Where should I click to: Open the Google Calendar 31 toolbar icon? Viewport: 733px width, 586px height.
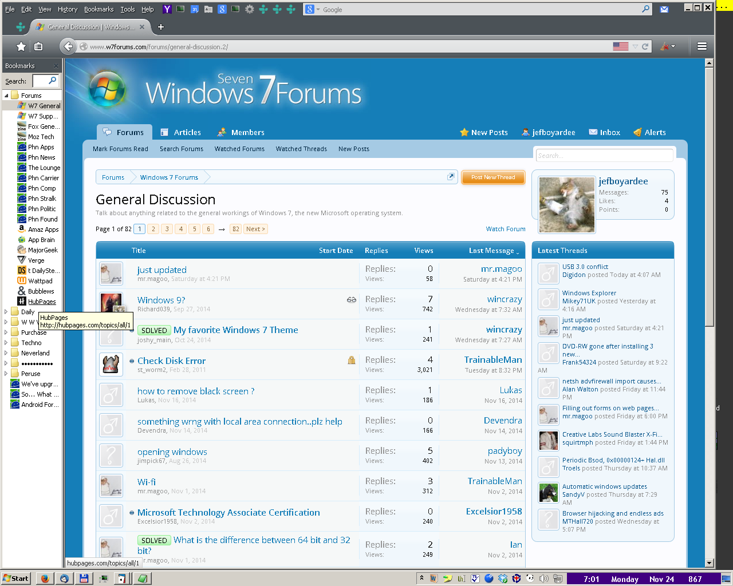pos(194,9)
